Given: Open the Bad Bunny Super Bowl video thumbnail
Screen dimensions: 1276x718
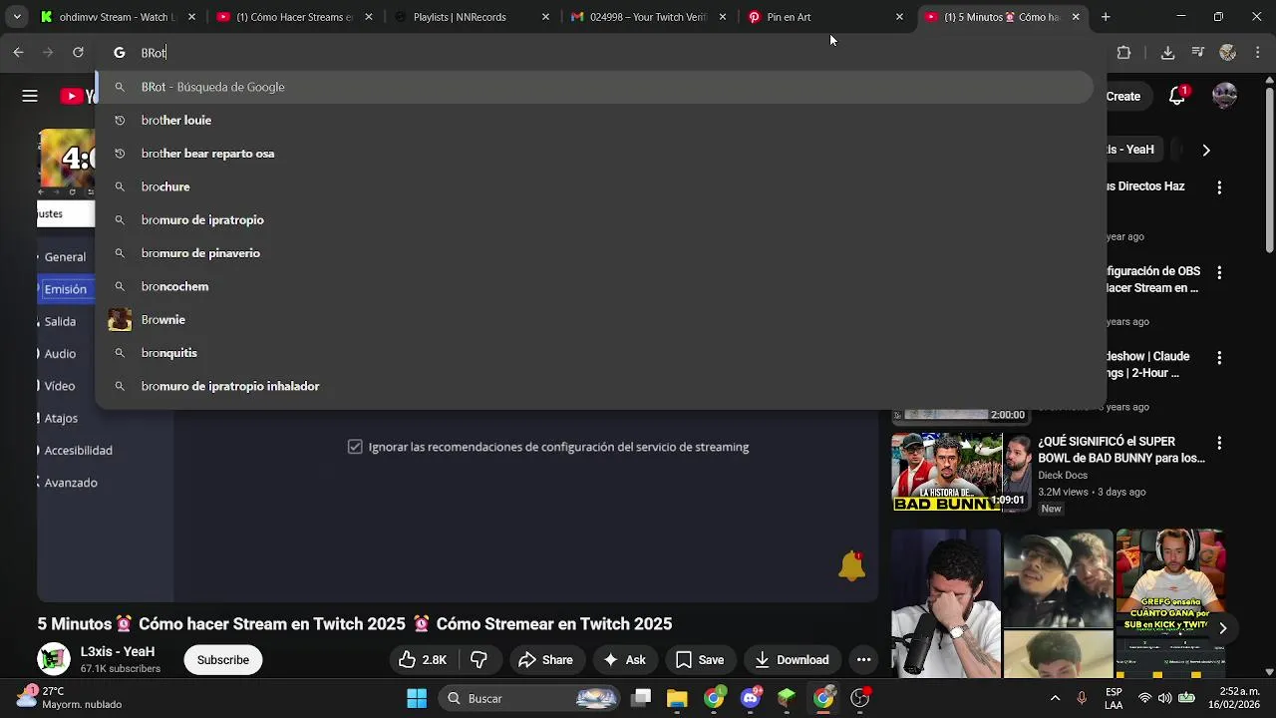Looking at the screenshot, I should pos(961,472).
